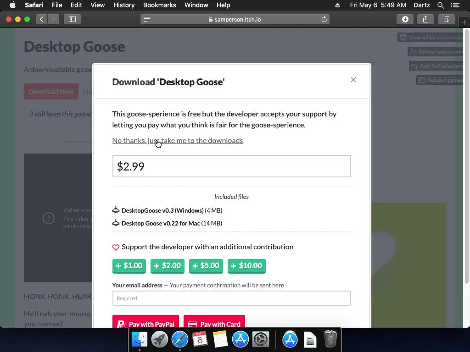
Task: Click 'No thanks, just take me to the downloads'
Action: 178,140
